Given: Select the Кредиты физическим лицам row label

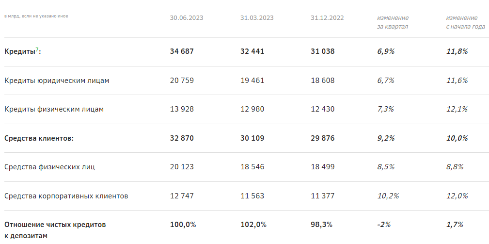Looking at the screenshot, I should tap(54, 109).
